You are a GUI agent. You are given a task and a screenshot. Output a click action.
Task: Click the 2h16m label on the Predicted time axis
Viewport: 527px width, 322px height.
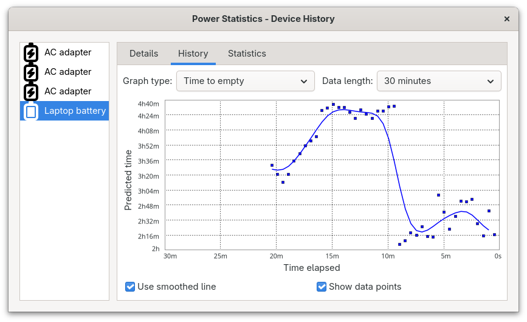coord(148,237)
